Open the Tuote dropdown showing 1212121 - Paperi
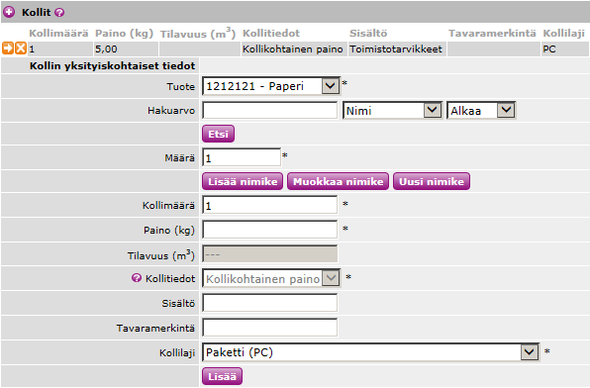 pos(271,86)
